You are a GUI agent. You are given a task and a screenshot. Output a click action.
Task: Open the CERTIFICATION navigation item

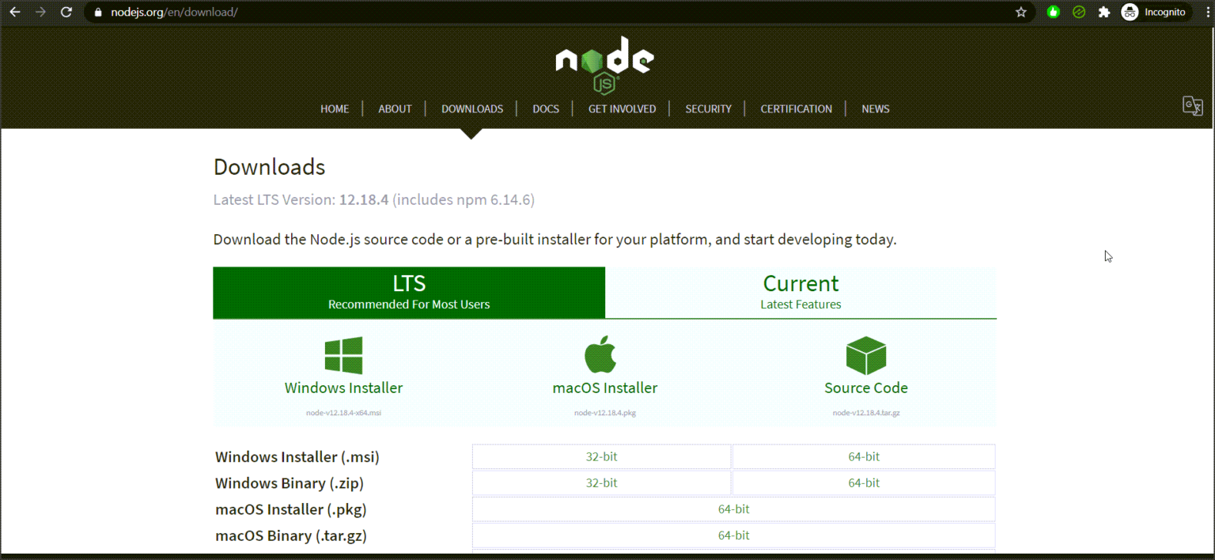click(x=796, y=109)
